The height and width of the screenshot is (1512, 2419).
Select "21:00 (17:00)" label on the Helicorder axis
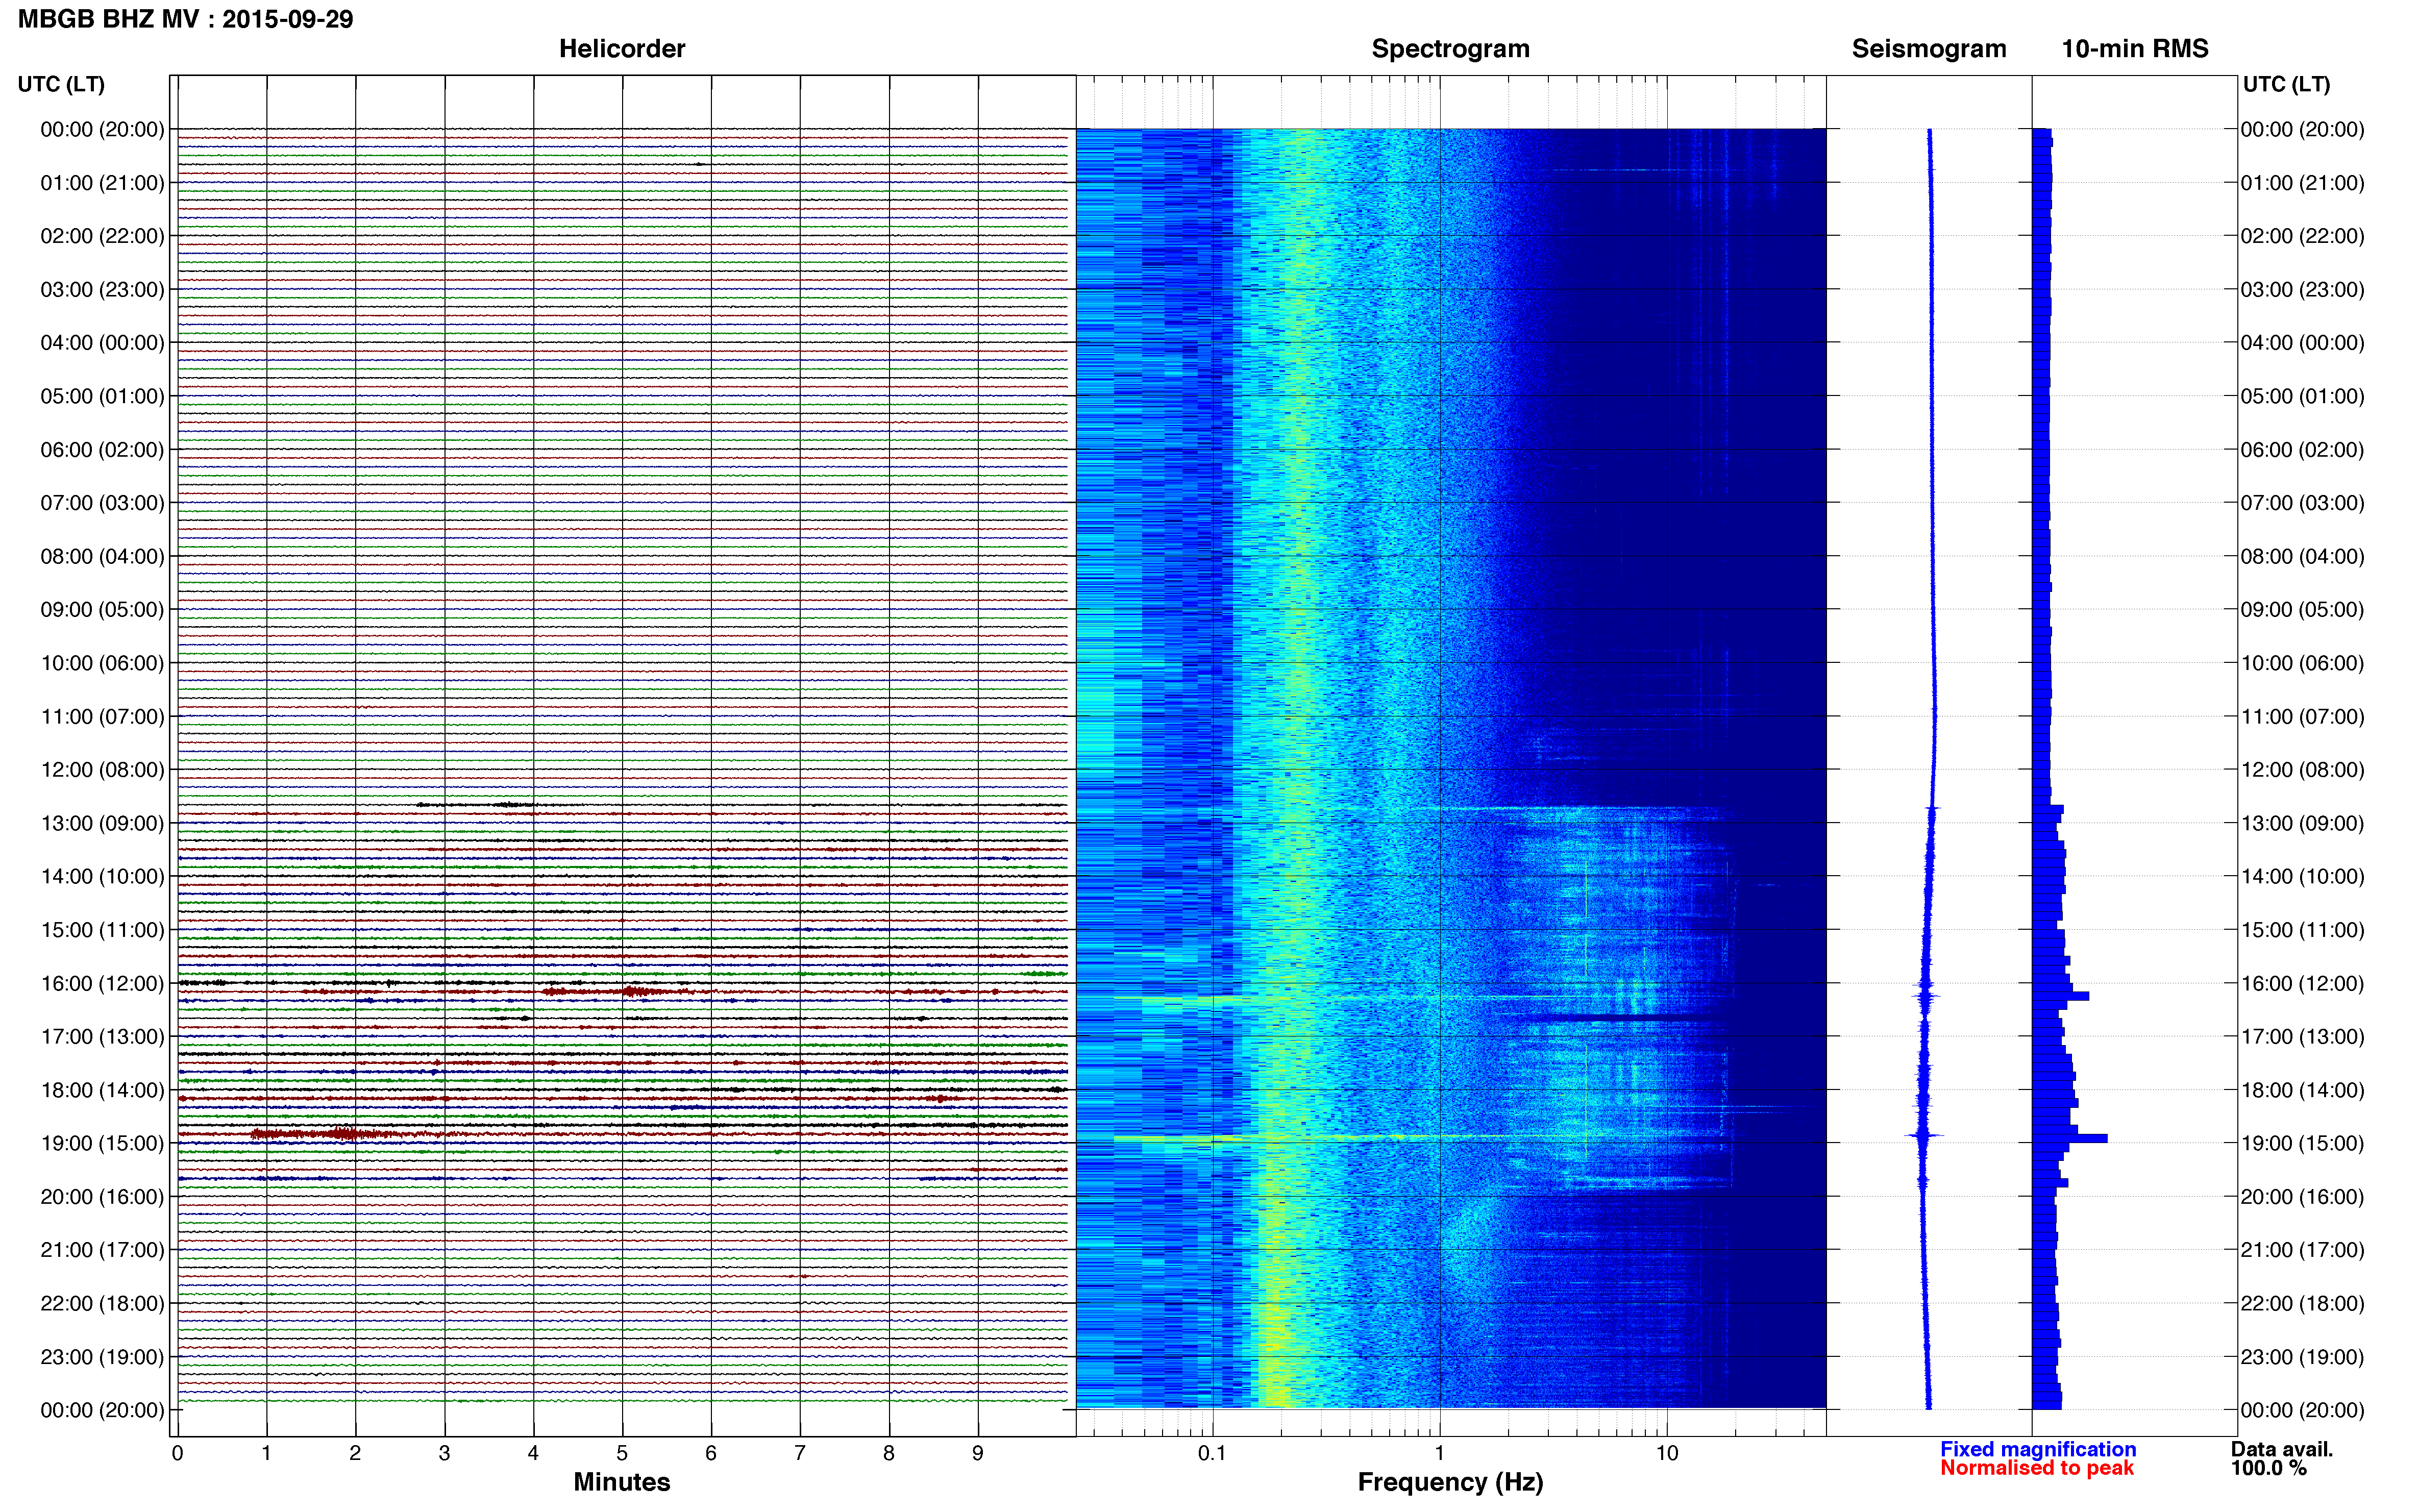tap(102, 1250)
